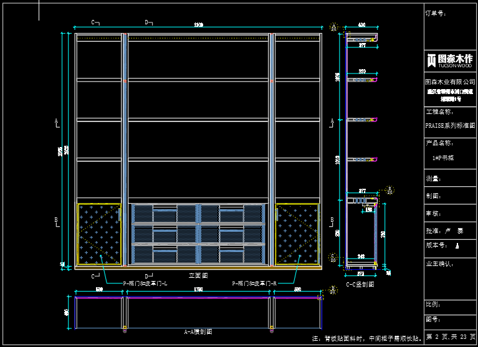Click the A section mark on left side
Viewport: 478px width, 347px height.
[x=56, y=121]
